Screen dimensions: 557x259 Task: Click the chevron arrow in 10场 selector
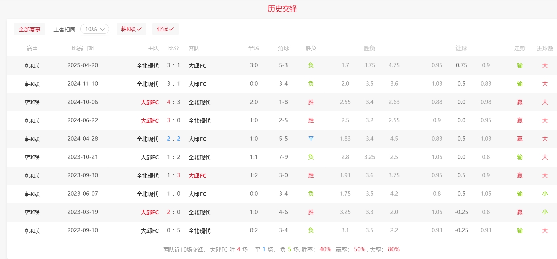tap(102, 29)
